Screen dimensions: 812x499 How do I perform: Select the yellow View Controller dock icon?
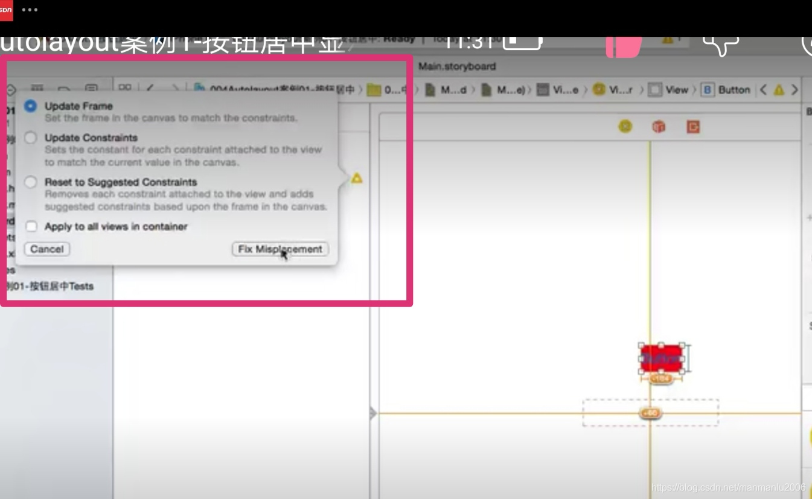pyautogui.click(x=625, y=126)
